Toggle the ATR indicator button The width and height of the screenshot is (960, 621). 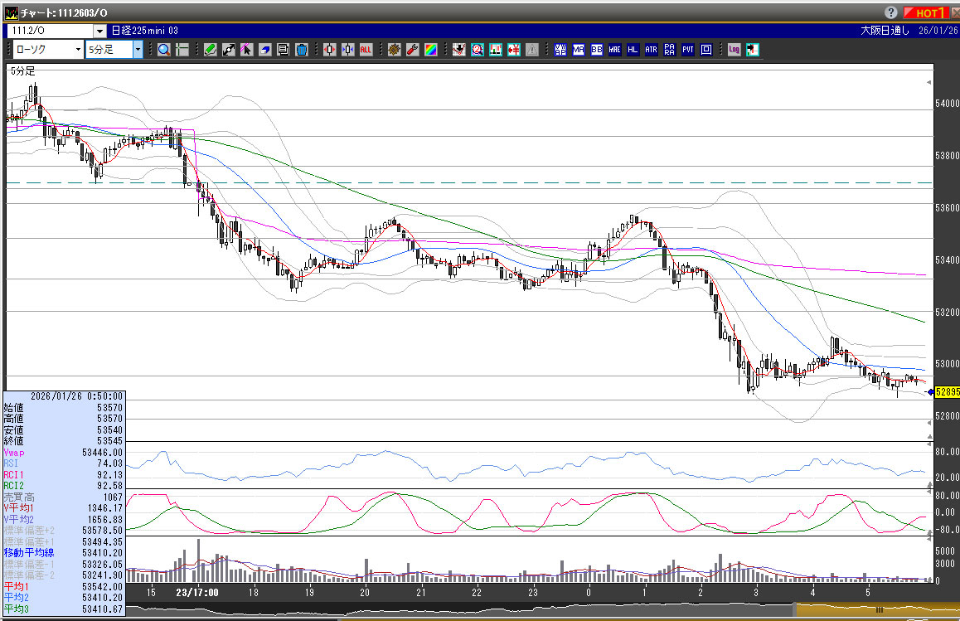point(652,50)
